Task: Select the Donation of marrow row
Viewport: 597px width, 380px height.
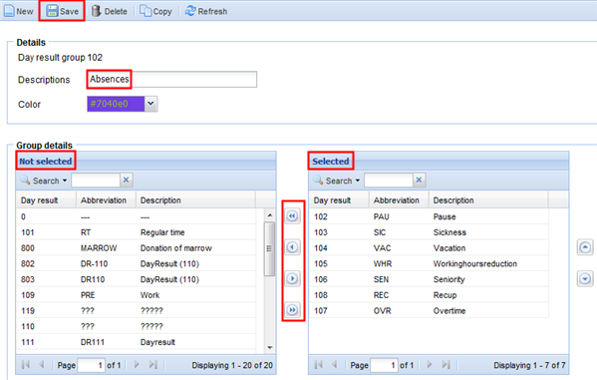Action: click(x=136, y=247)
